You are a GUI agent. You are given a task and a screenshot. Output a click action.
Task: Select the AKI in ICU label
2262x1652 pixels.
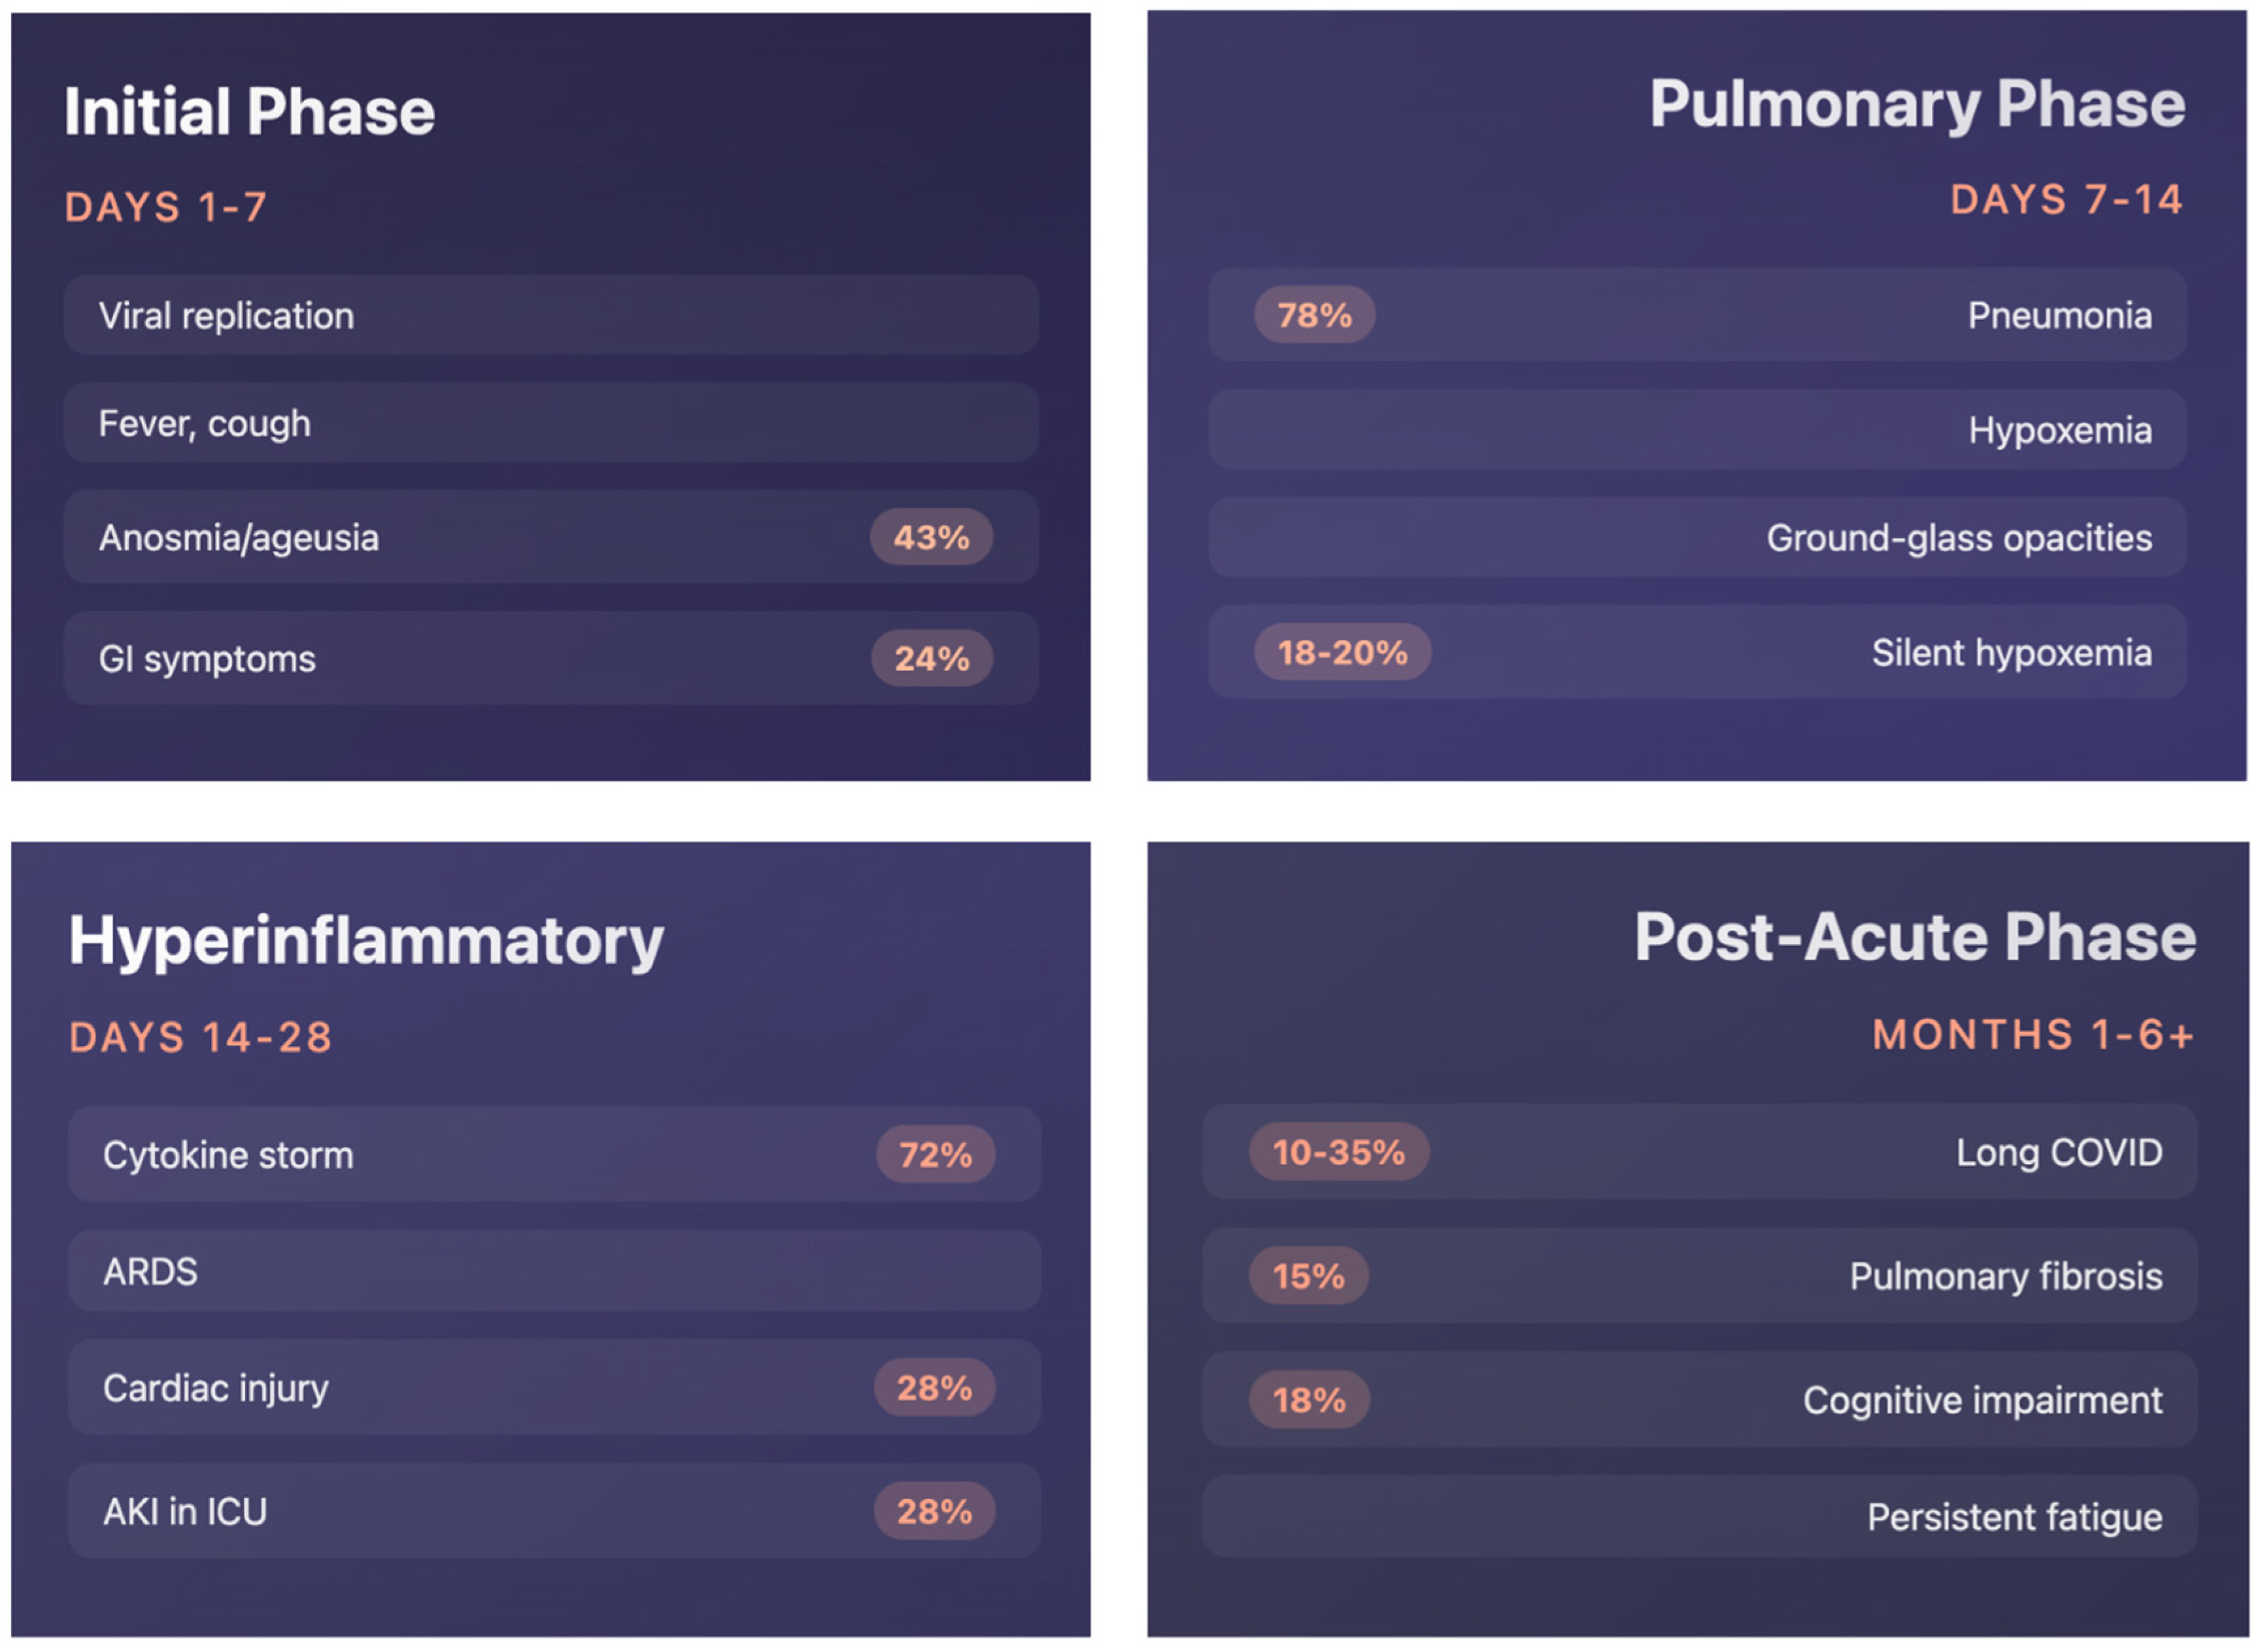[185, 1512]
